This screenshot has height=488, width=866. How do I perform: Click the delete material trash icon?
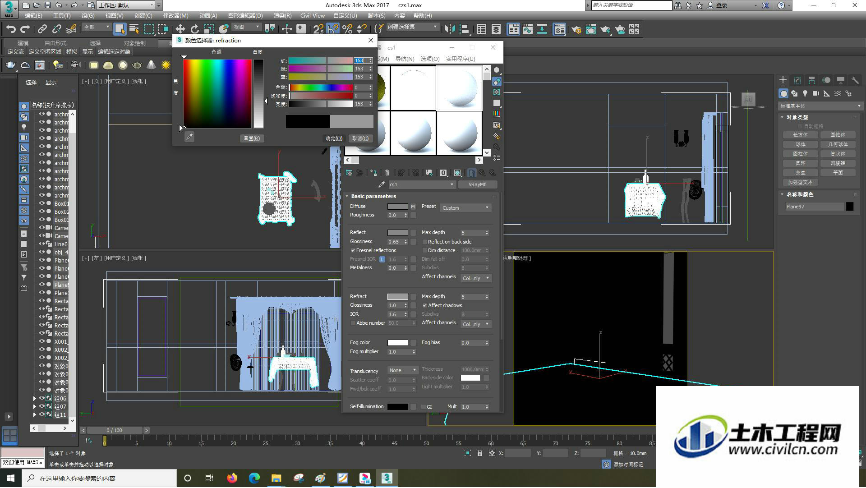click(387, 173)
